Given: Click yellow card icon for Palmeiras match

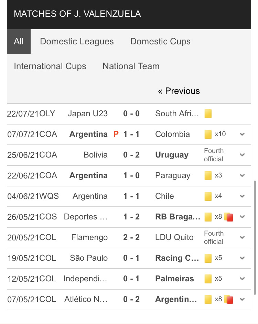Looking at the screenshot, I should (208, 279).
